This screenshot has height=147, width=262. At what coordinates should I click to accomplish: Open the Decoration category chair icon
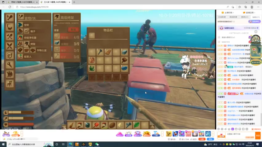coord(9,84)
